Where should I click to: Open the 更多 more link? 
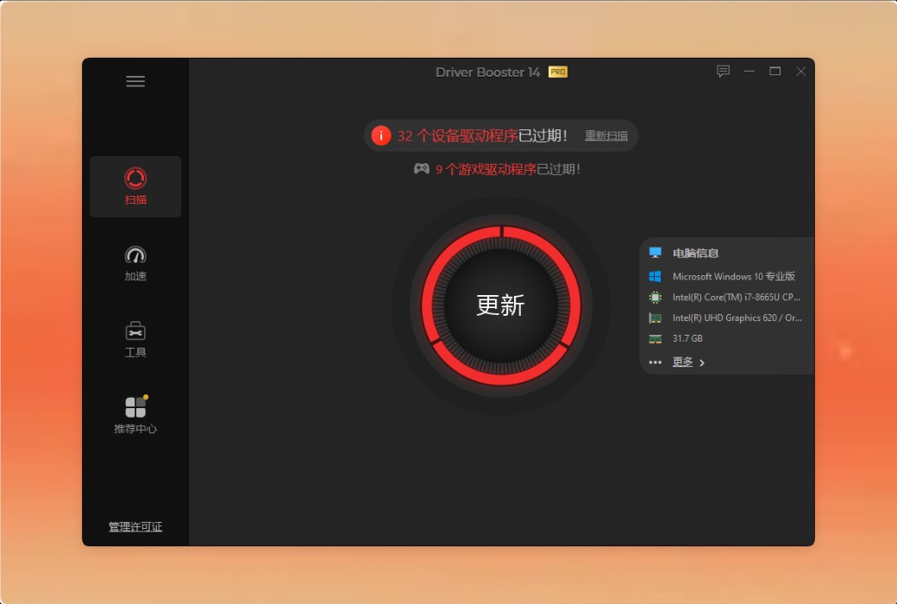pos(682,362)
